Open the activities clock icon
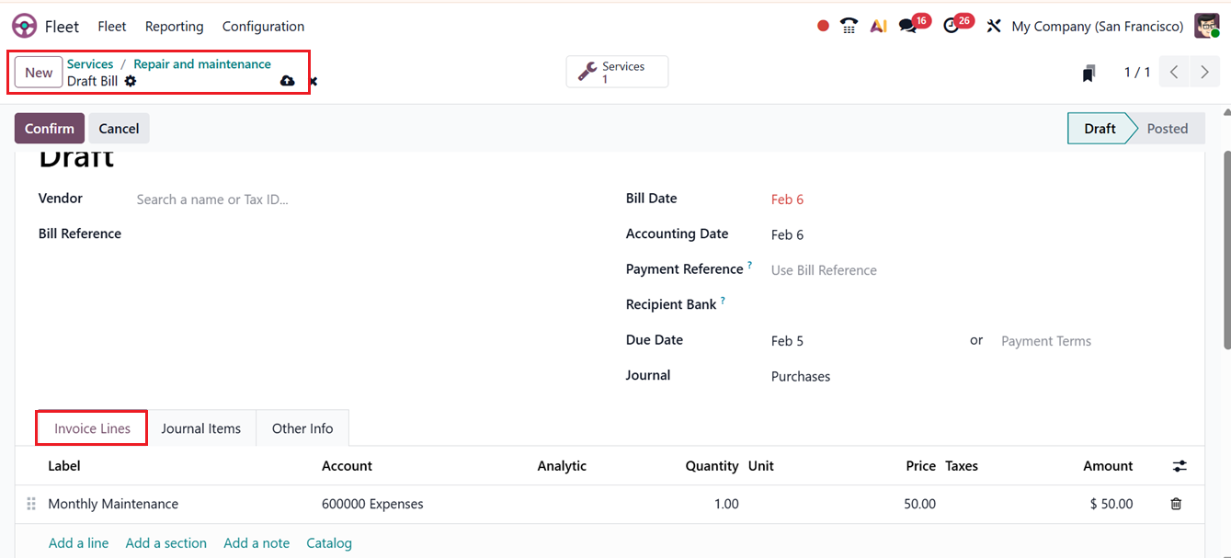1231x558 pixels. click(952, 27)
